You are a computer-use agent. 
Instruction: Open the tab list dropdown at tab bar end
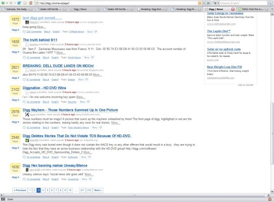coord(272,9)
